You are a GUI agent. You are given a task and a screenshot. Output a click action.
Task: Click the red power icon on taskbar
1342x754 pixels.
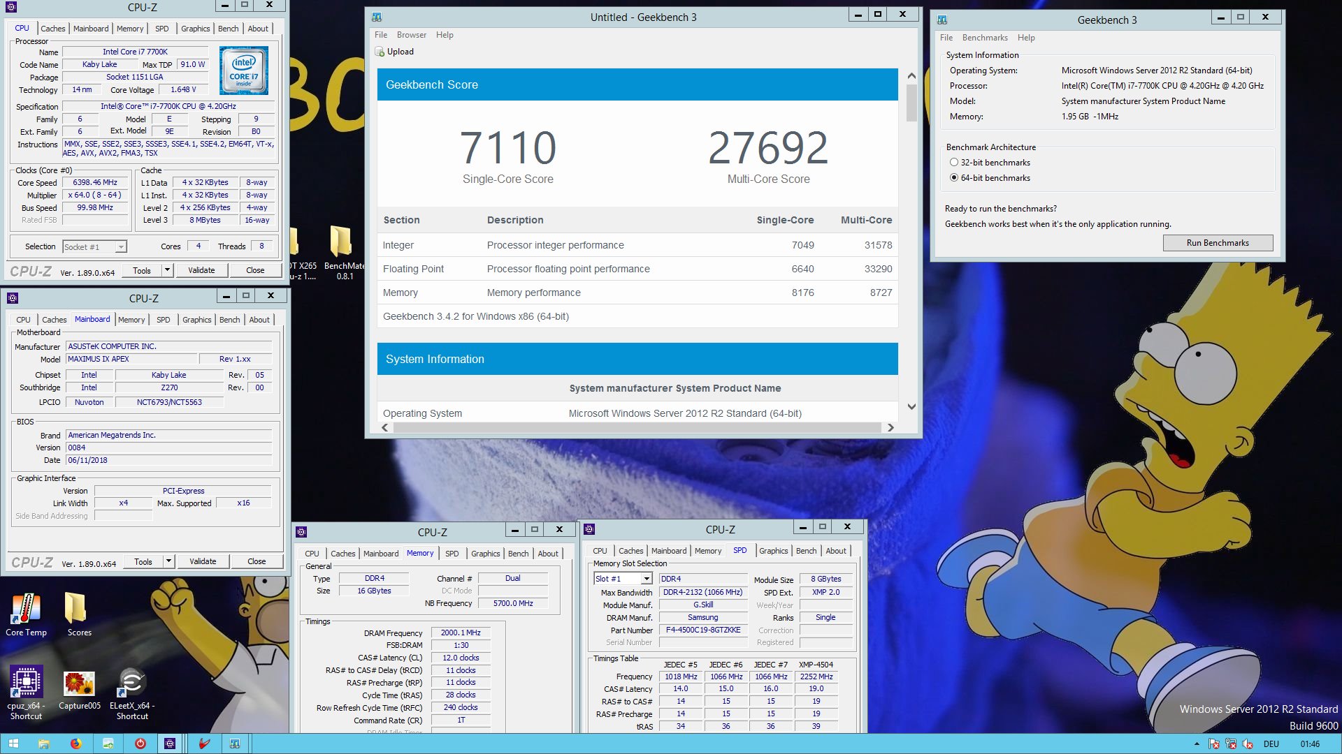(140, 744)
